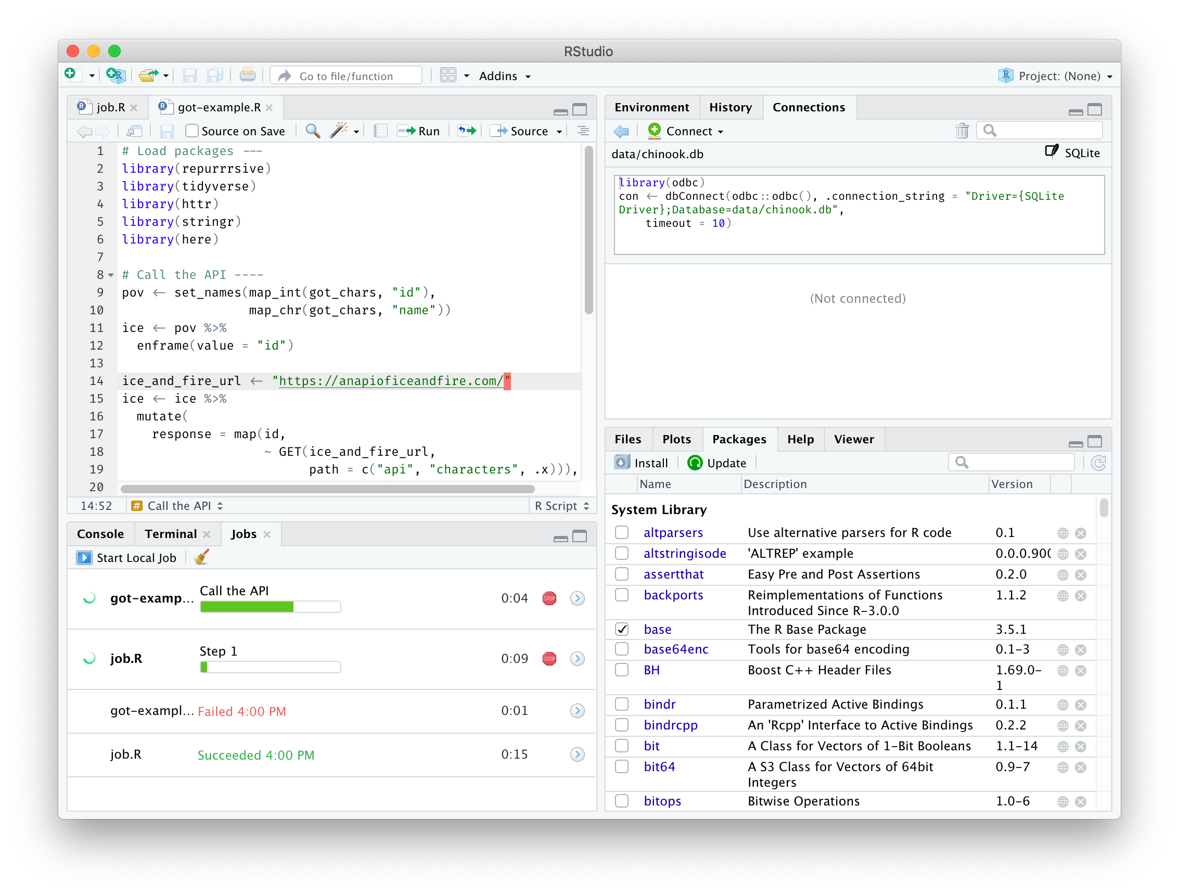
Task: Open the Source button dropdown arrow
Action: click(x=559, y=132)
